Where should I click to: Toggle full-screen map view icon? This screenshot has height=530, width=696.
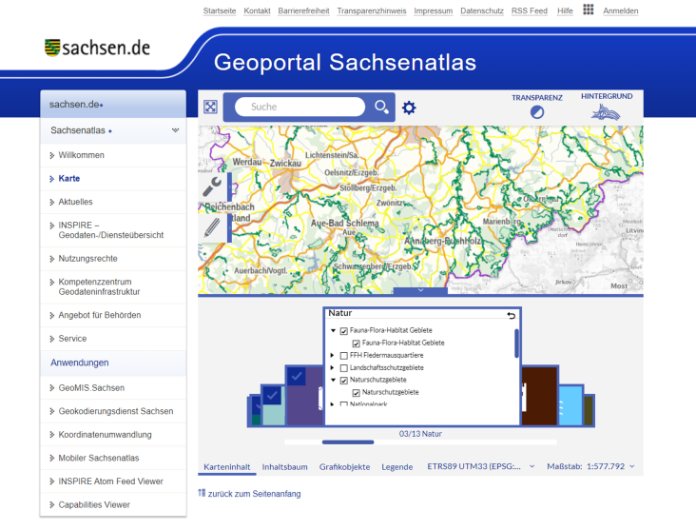coord(210,107)
